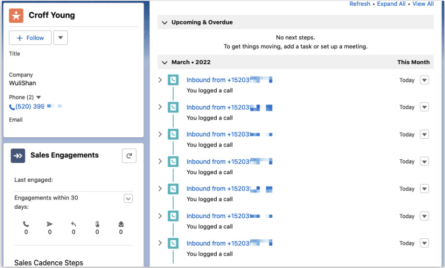
Task: Click the first logged call icon
Action: click(173, 80)
